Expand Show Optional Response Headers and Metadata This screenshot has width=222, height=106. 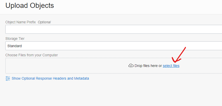click(x=50, y=78)
